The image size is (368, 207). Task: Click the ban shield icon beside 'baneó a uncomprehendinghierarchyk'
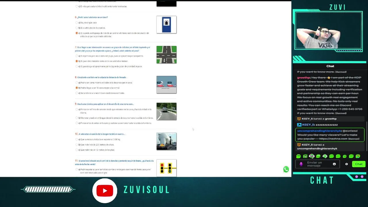(299, 145)
